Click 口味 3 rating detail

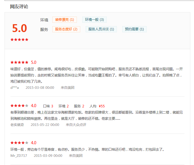pyautogui.click(x=48, y=106)
